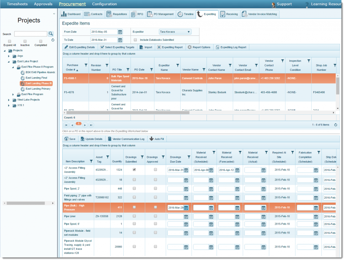
Task: Refresh the projects tree
Action: 53,40
